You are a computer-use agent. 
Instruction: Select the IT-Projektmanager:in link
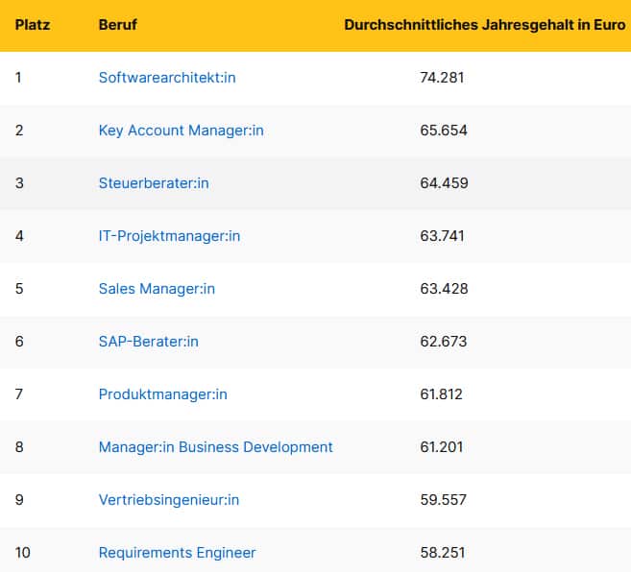(169, 236)
